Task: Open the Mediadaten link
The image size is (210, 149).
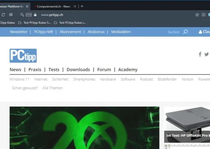Action: [x=121, y=32]
